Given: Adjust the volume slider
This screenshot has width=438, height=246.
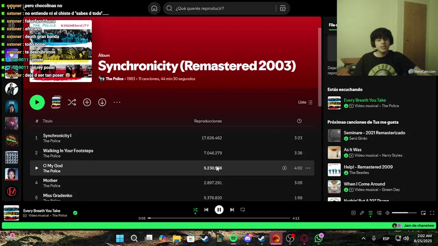Looking at the screenshot, I should point(404,213).
